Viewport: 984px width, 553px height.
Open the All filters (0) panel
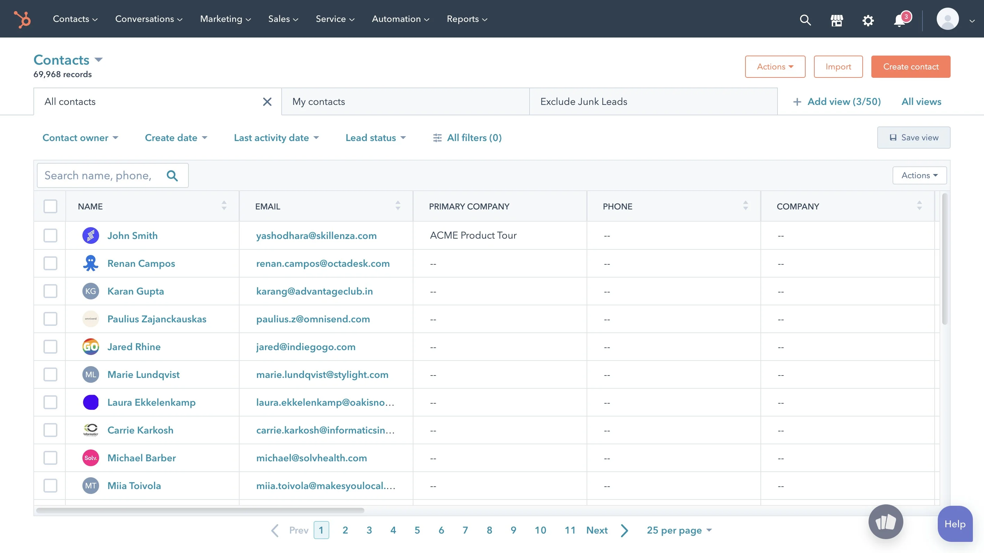pyautogui.click(x=467, y=138)
